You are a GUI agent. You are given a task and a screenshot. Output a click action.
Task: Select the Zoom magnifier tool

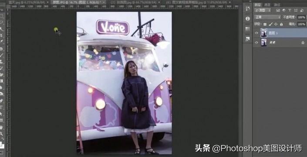(x=1, y=134)
